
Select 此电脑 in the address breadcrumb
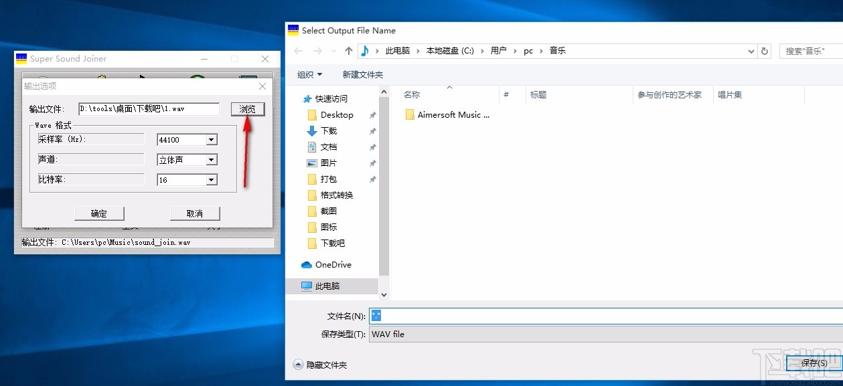click(x=397, y=51)
